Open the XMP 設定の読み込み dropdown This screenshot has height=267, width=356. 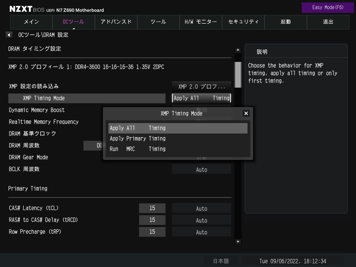click(201, 87)
